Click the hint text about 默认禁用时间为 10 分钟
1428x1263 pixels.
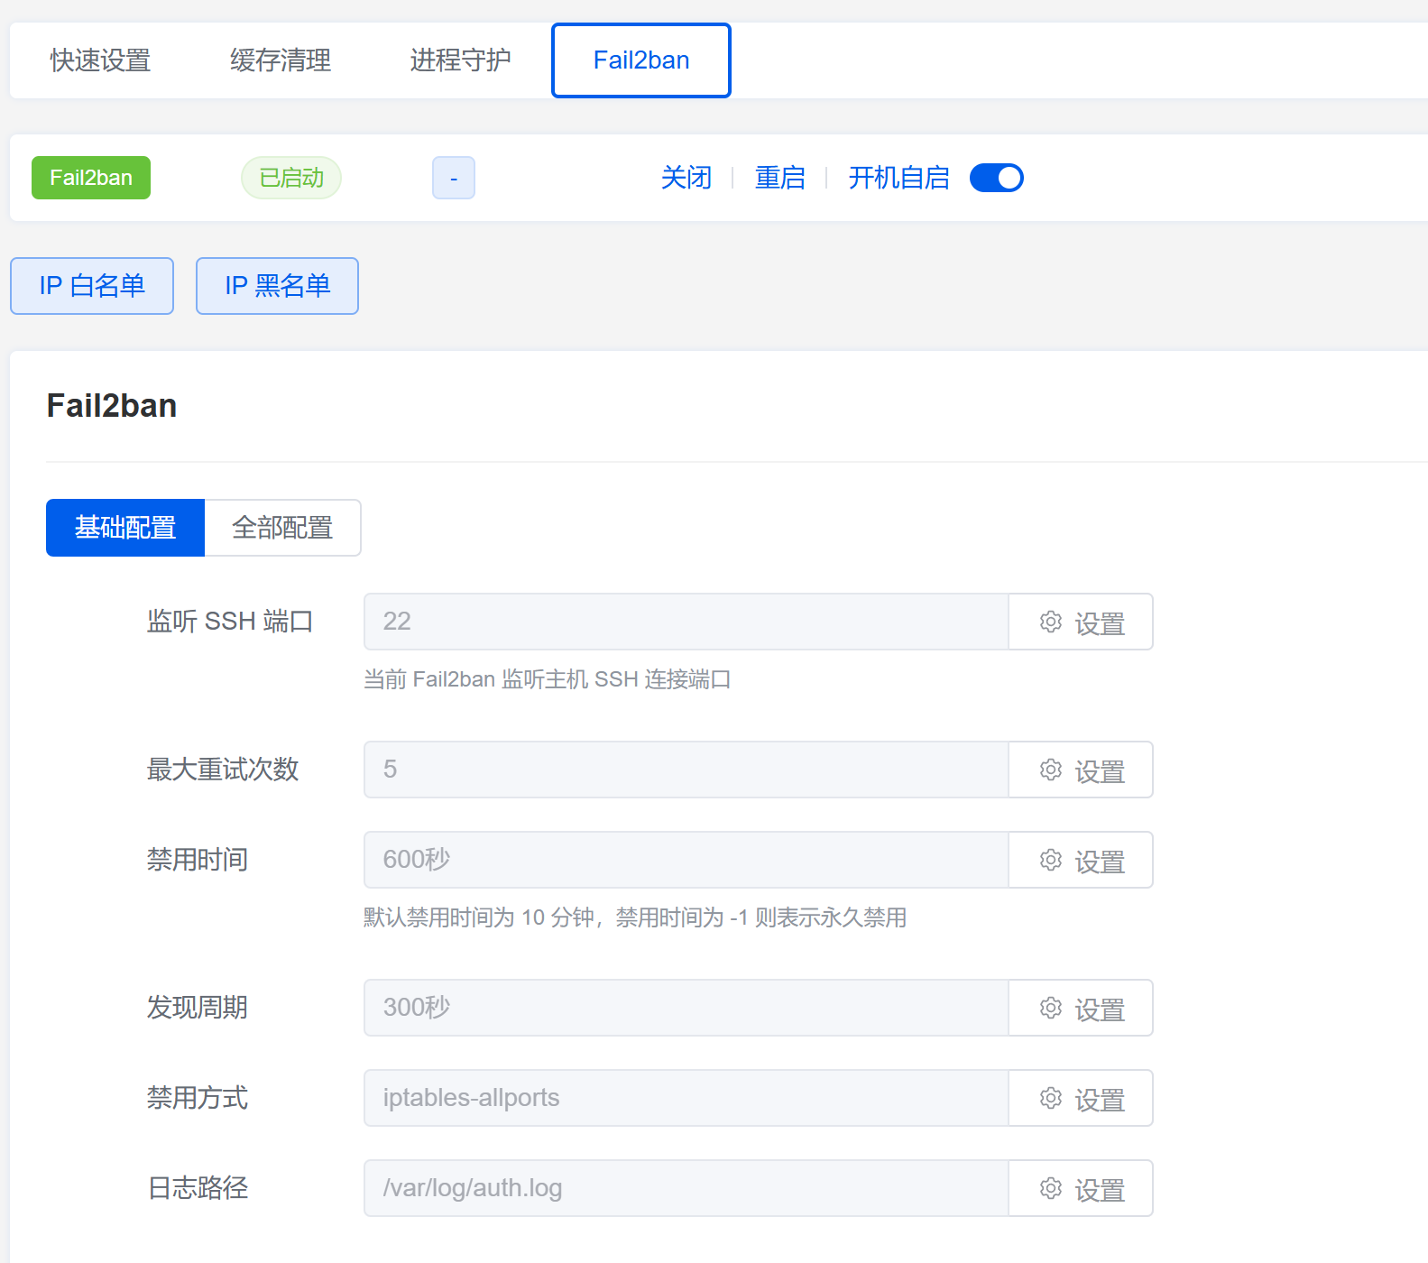635,917
